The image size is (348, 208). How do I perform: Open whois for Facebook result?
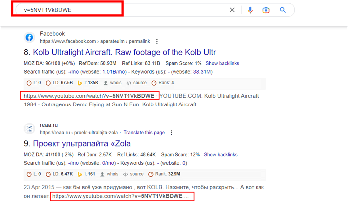[x=112, y=83]
